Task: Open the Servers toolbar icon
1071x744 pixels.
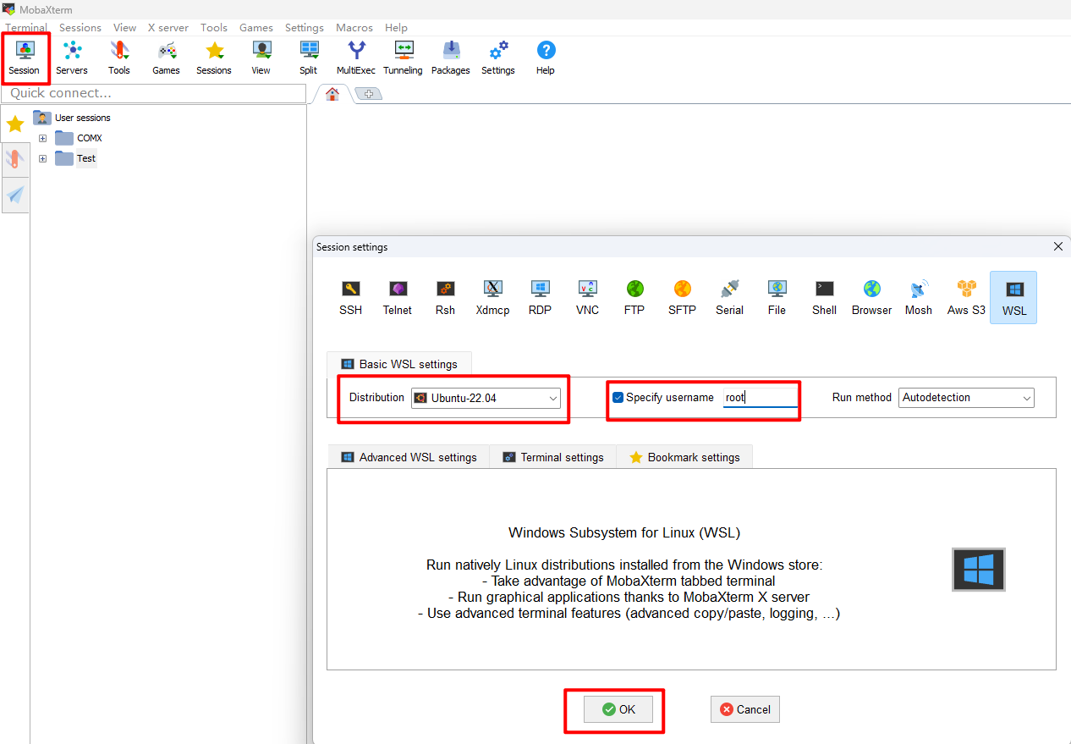Action: 72,58
